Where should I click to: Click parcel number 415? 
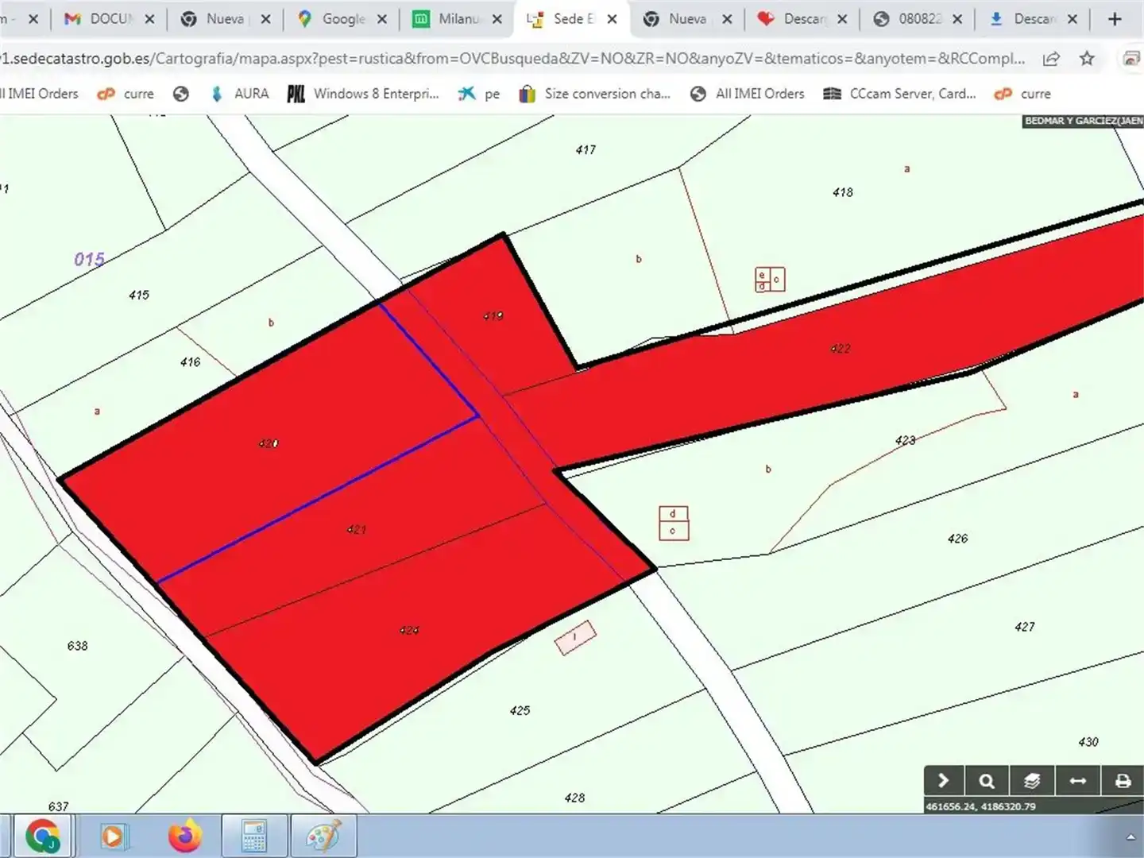[x=139, y=295]
